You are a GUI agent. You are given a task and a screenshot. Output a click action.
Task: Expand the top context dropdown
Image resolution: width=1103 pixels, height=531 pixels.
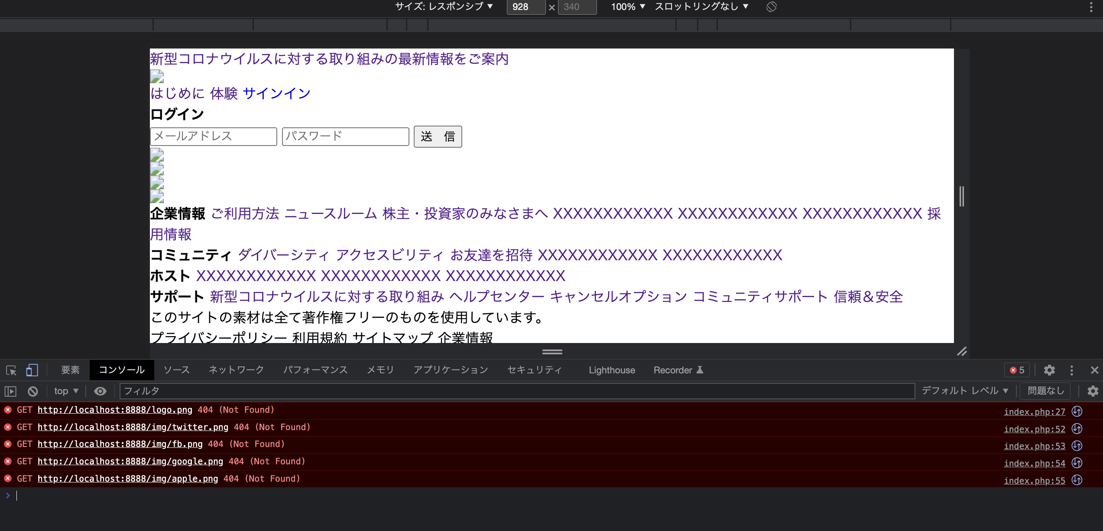66,391
